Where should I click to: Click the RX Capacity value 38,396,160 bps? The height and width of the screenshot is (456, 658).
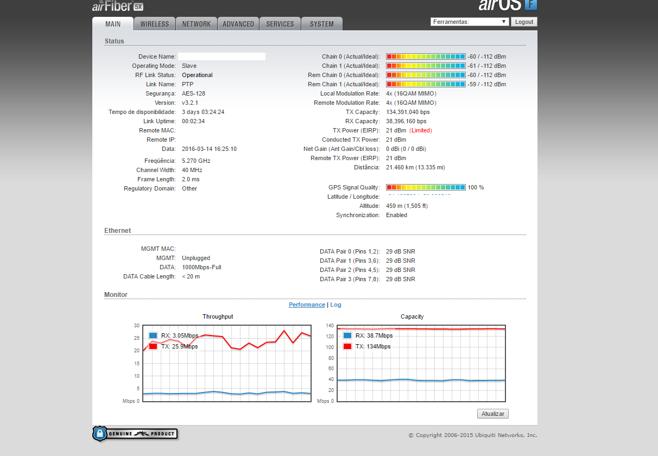coord(406,121)
